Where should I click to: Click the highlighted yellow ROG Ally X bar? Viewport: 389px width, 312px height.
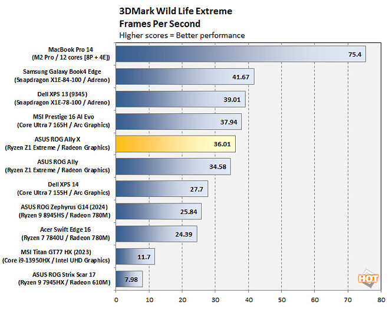pyautogui.click(x=176, y=144)
